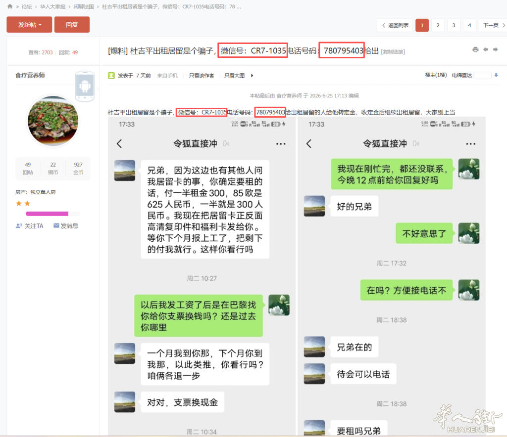This screenshot has height=437, width=507.
Task: Copy thread link via 复制链接
Action: point(393,51)
